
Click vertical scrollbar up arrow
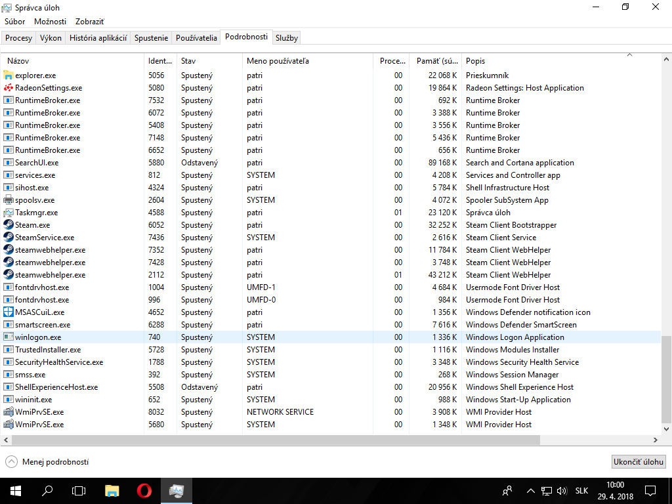pos(666,60)
